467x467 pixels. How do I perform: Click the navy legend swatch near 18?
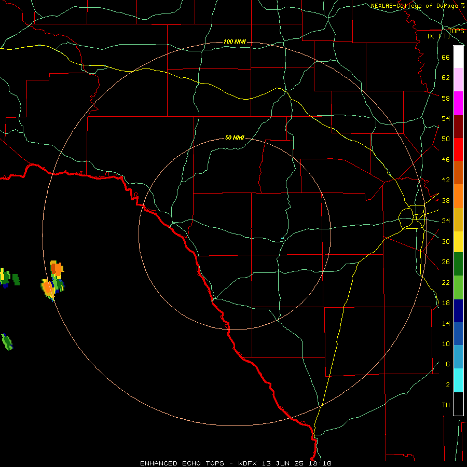pos(458,311)
